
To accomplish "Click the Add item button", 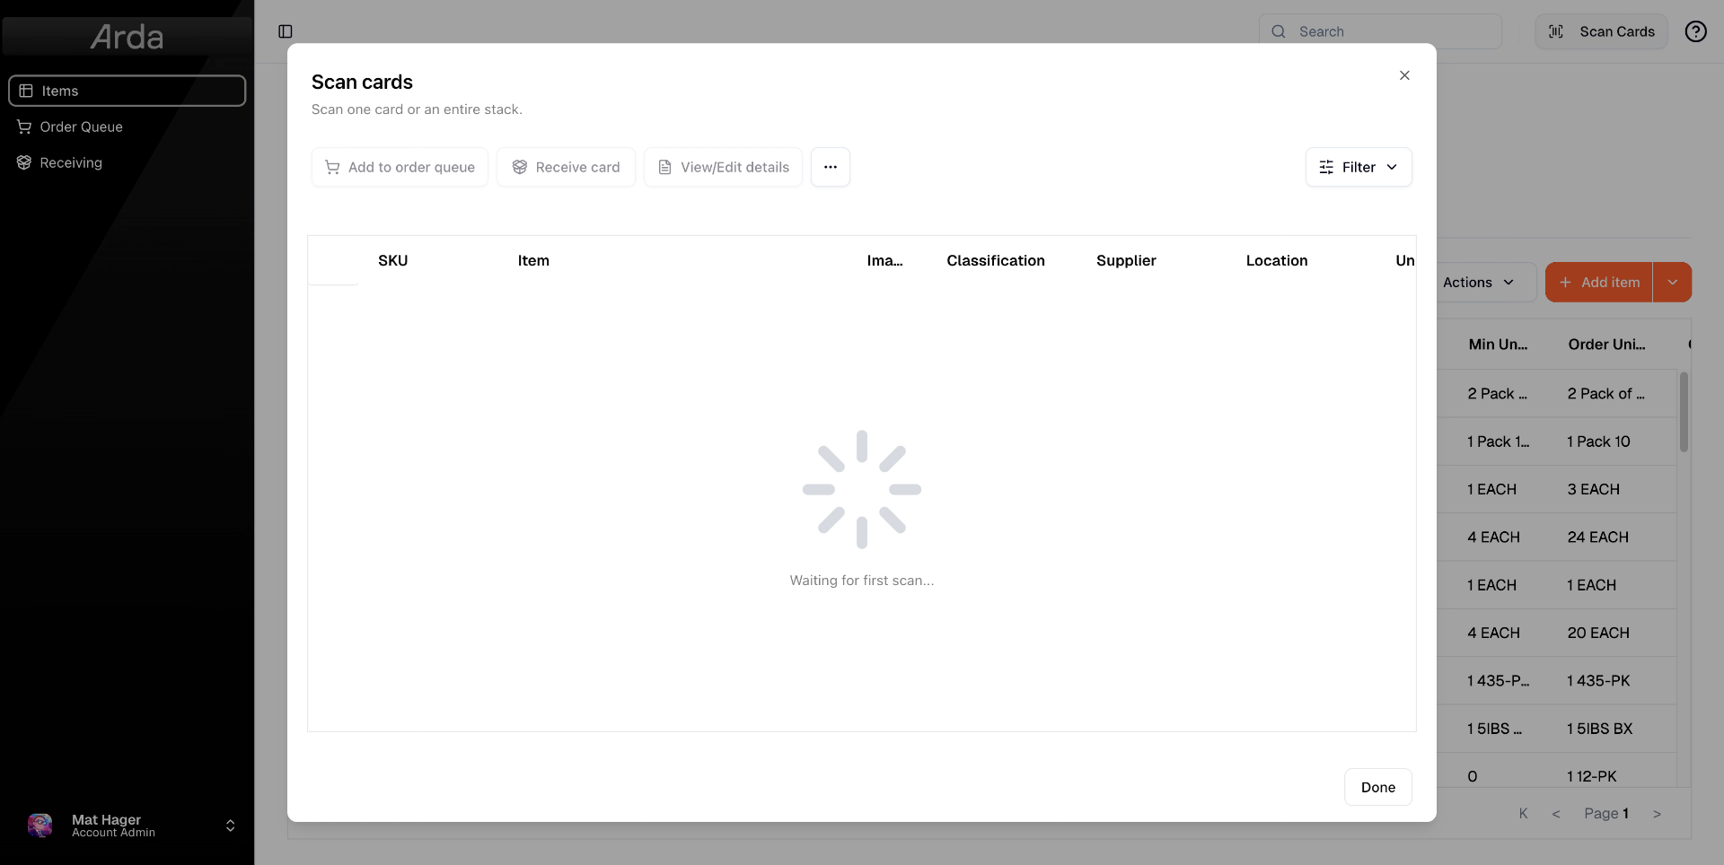I will pyautogui.click(x=1599, y=282).
